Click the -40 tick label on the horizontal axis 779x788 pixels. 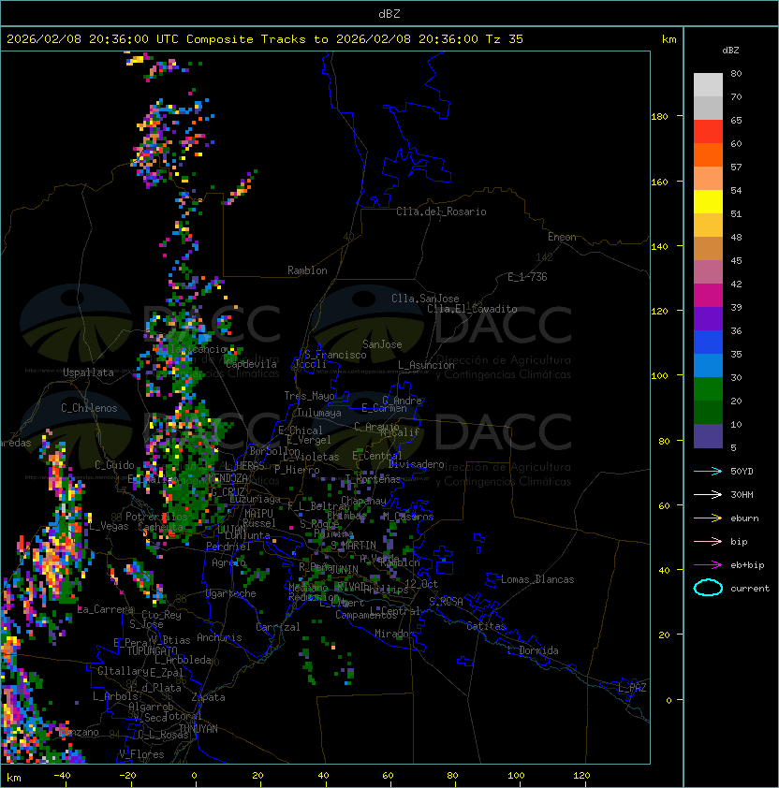62,776
